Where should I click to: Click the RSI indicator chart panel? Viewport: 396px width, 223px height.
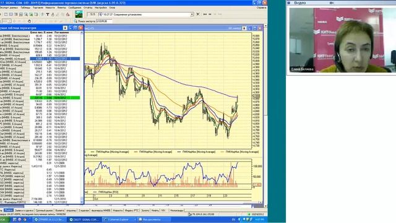pos(168,174)
